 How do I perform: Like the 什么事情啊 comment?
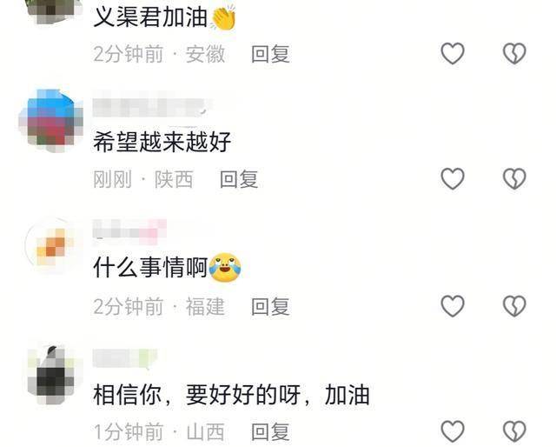[x=453, y=306]
